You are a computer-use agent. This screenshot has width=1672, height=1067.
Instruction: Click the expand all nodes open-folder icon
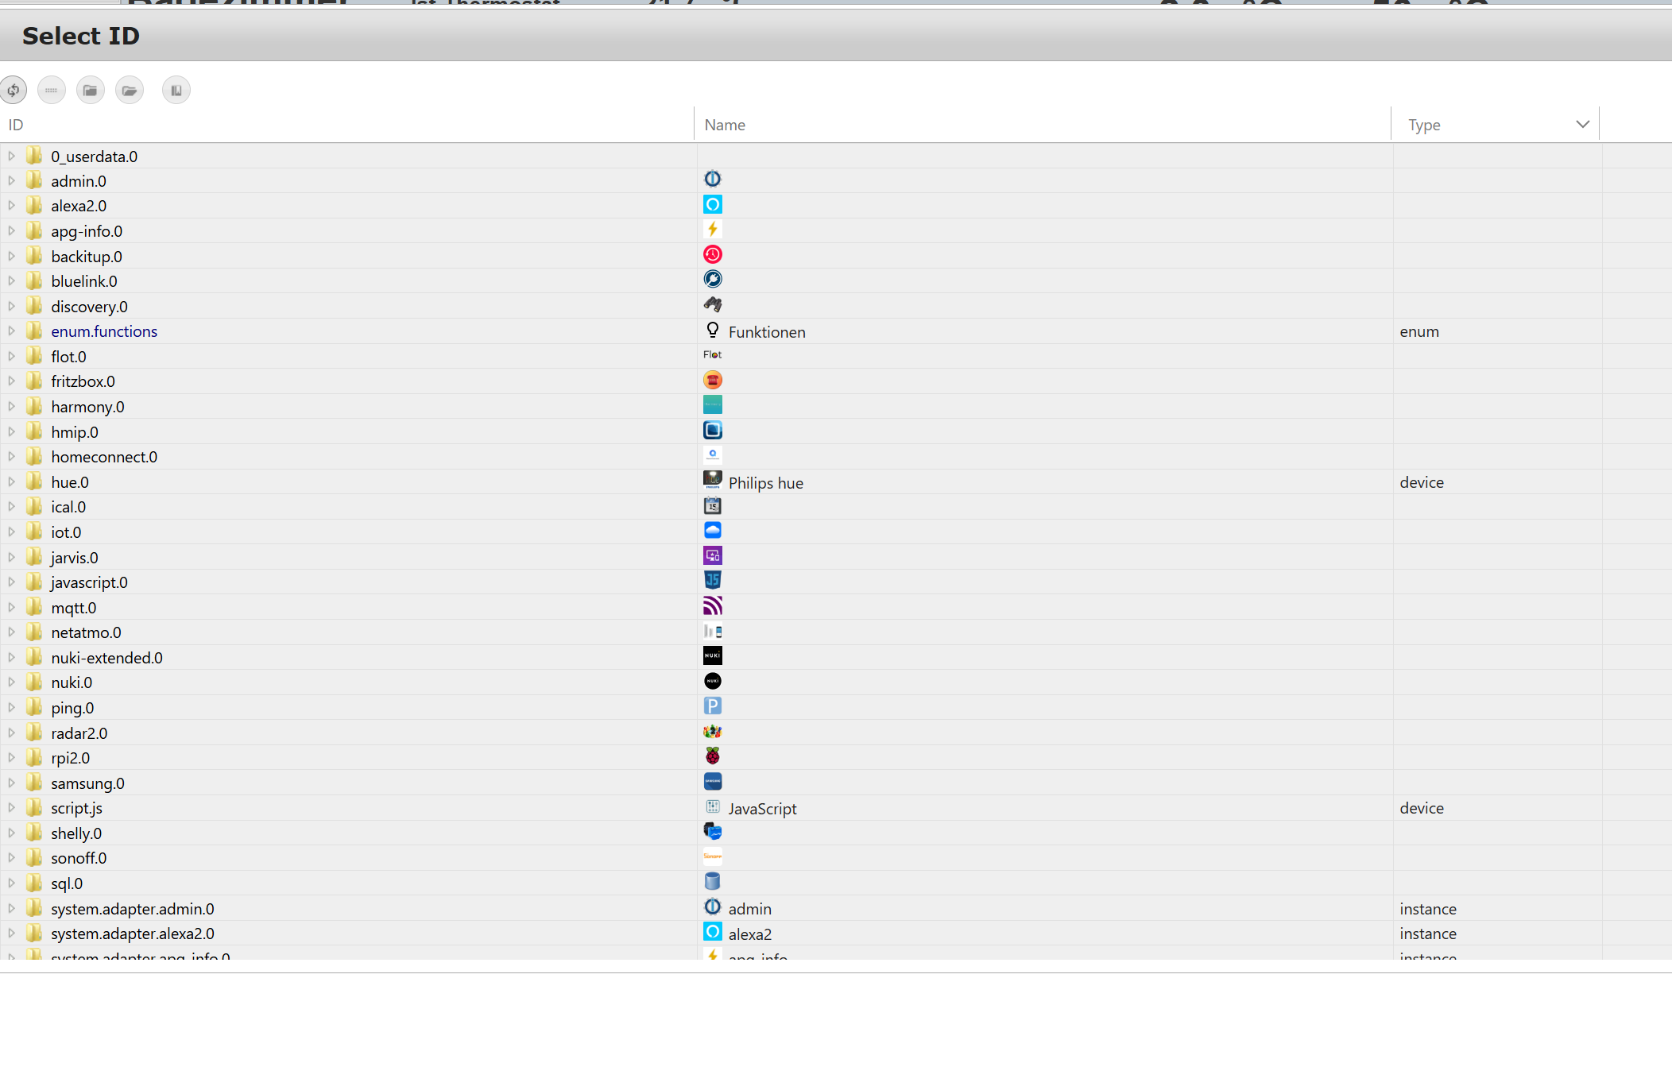tap(130, 90)
